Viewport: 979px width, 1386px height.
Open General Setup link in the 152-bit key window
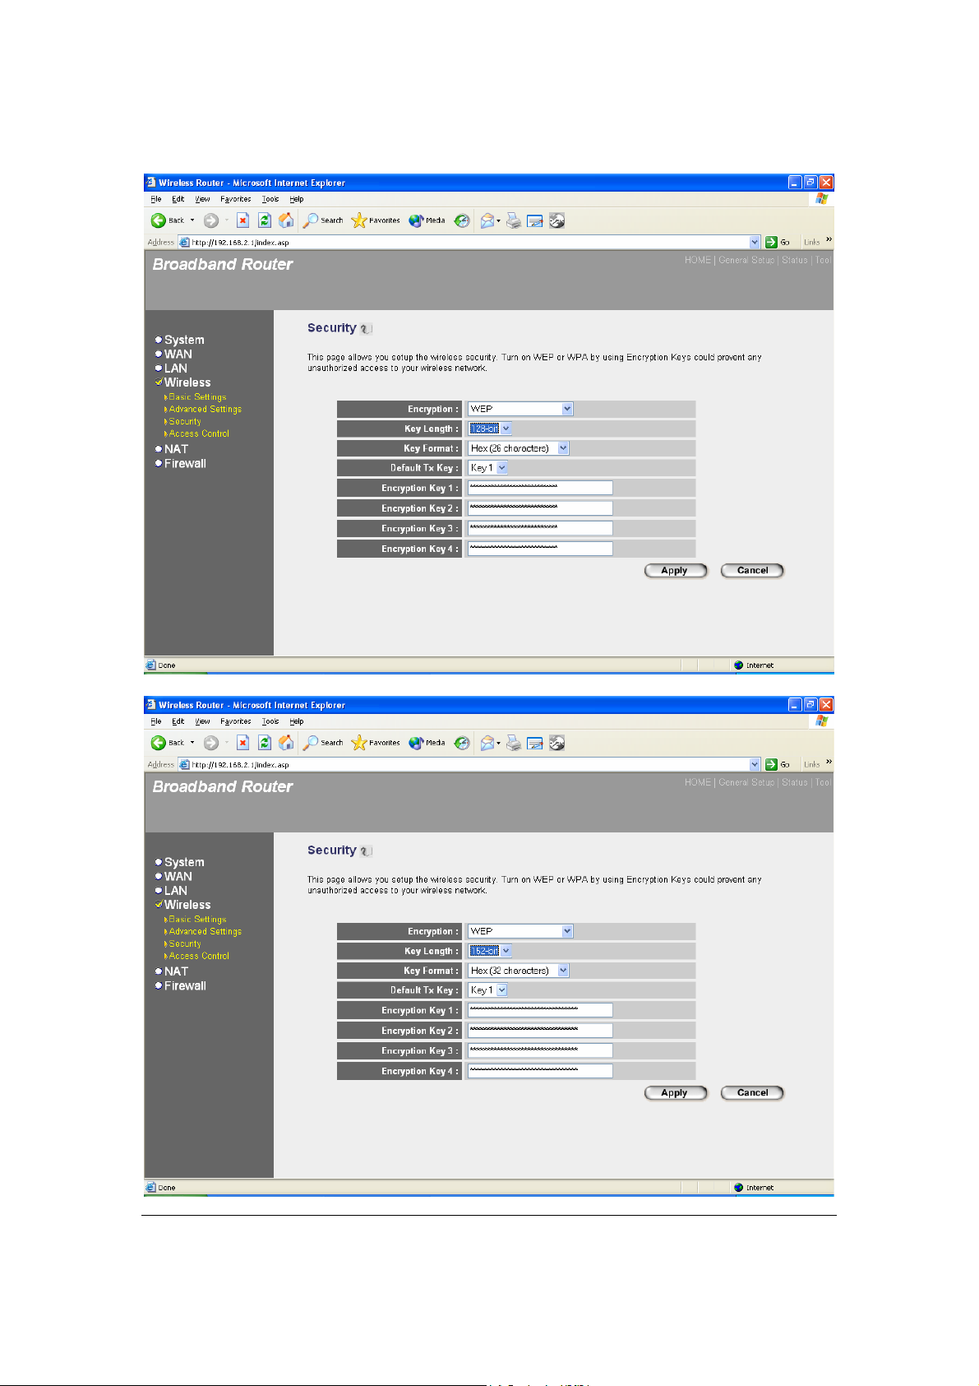746,782
